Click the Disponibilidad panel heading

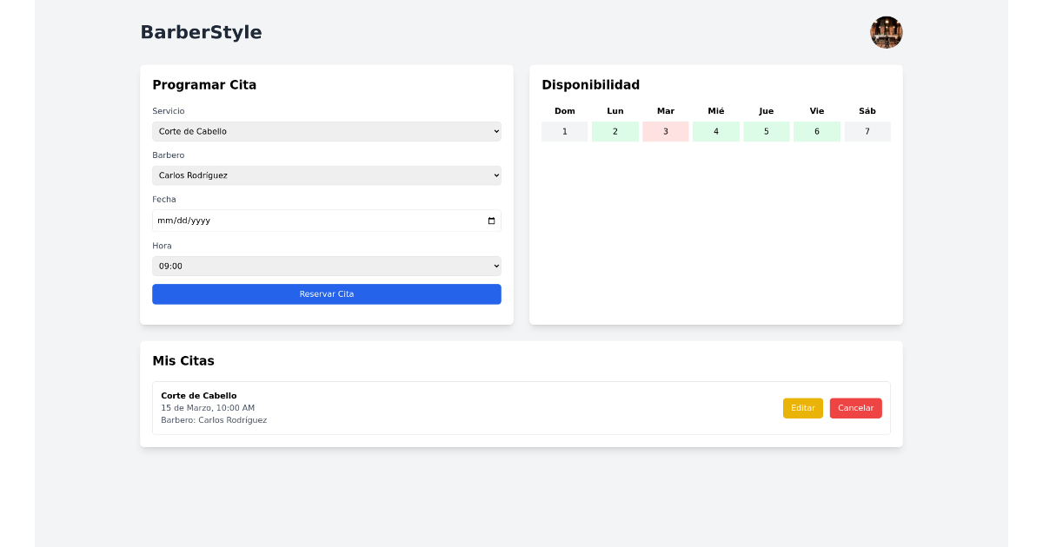[590, 84]
